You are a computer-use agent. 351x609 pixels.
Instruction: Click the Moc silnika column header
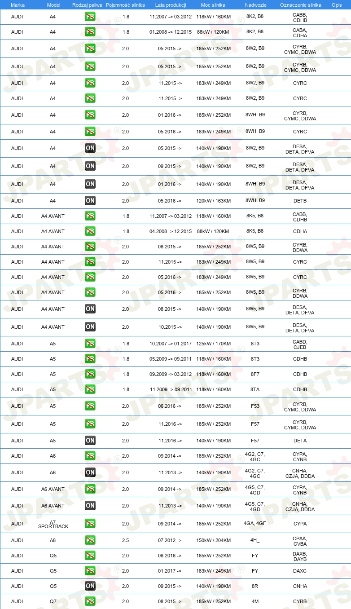pyautogui.click(x=213, y=4)
